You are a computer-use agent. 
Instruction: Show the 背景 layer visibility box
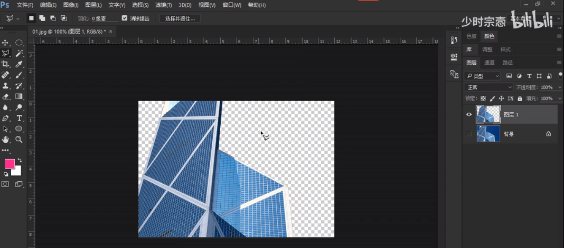[x=469, y=134]
